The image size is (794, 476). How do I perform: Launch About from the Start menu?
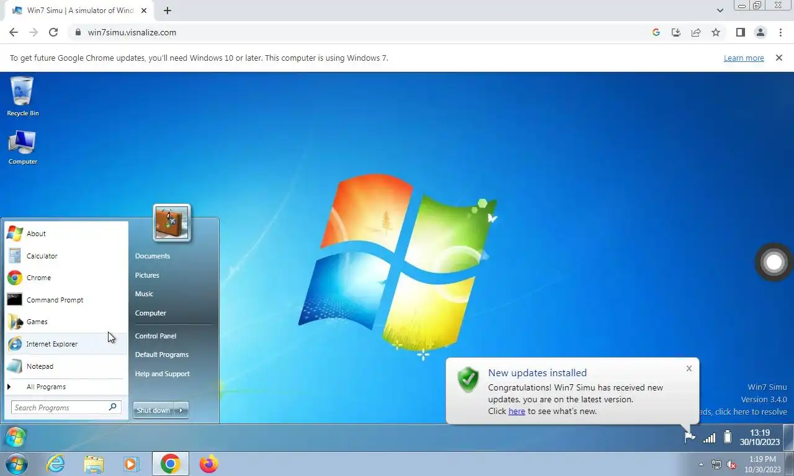(66, 234)
